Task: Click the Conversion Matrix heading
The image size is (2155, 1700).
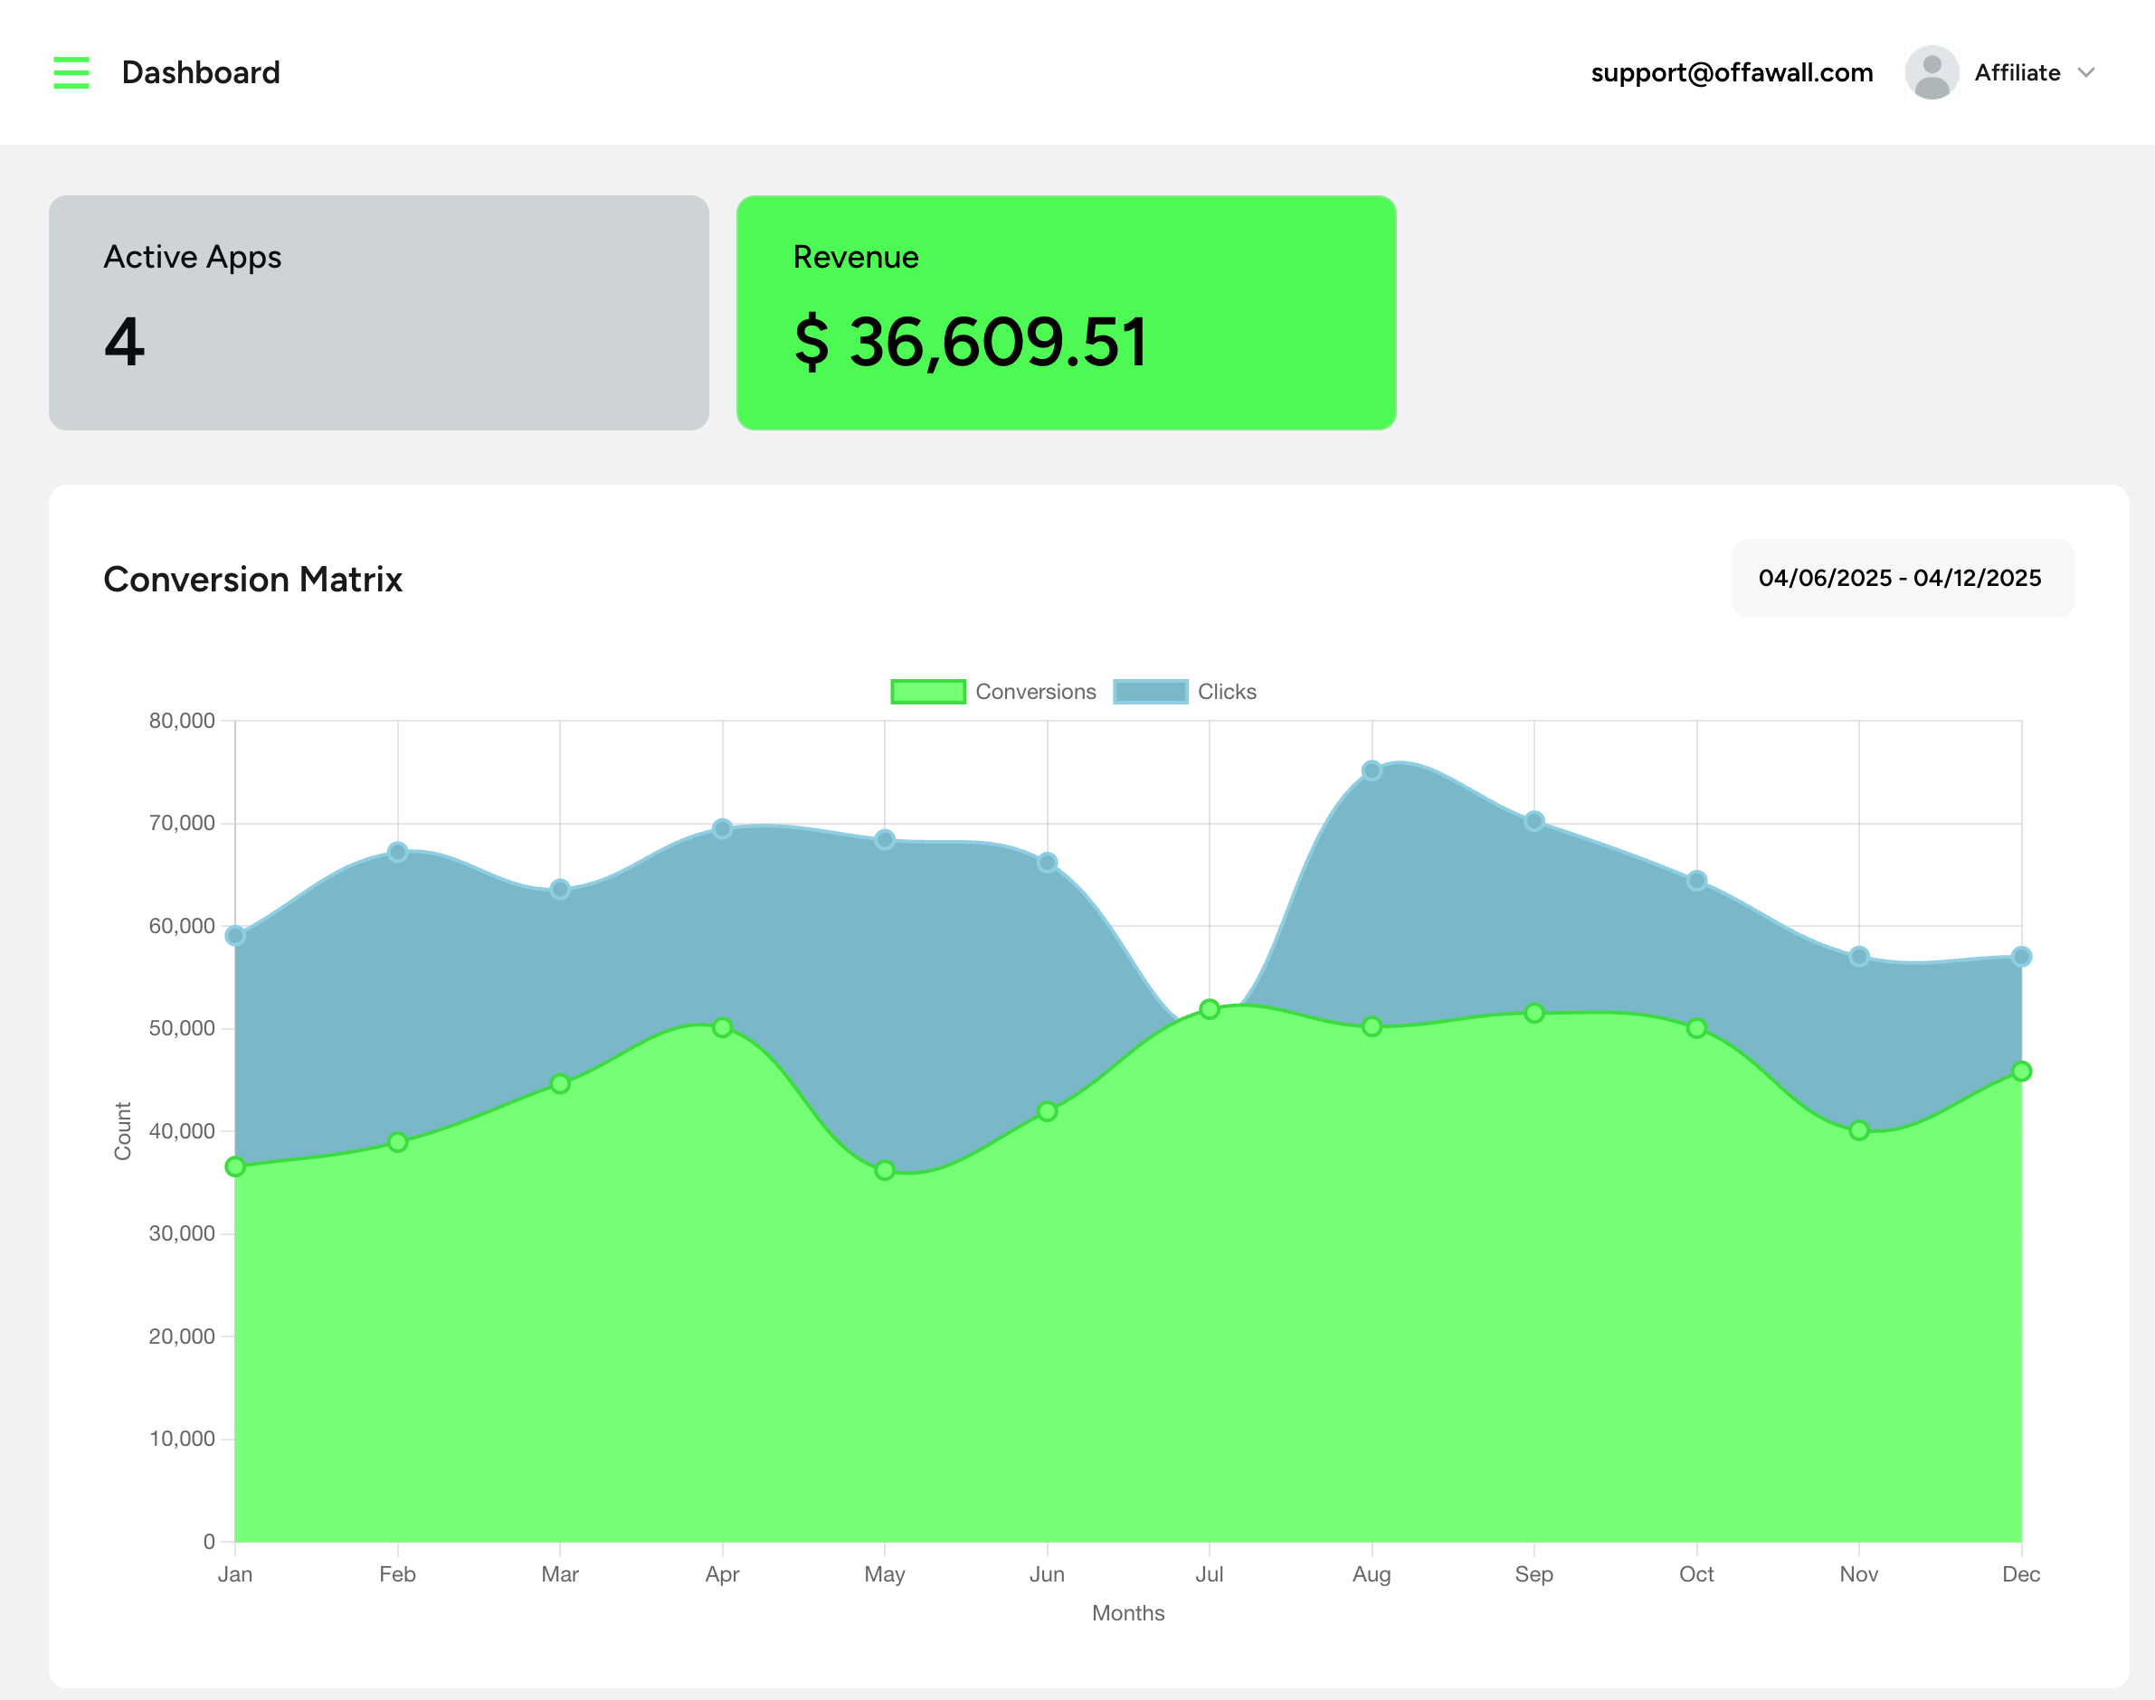Action: [253, 580]
